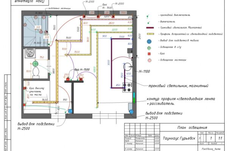Click the four-burner stove symbol in the kitchen
The image size is (227, 151).
(127, 88)
